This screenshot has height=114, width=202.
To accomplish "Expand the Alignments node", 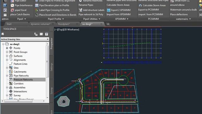I will coord(7,60).
